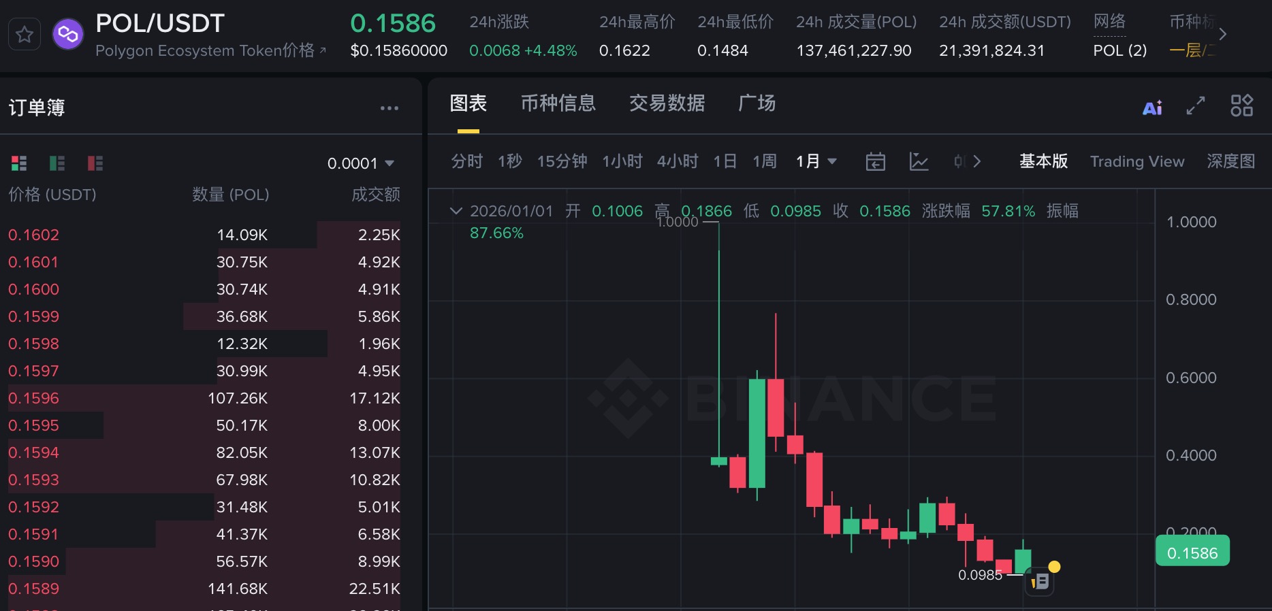Open order book more options menu
This screenshot has width=1272, height=611.
click(x=389, y=108)
